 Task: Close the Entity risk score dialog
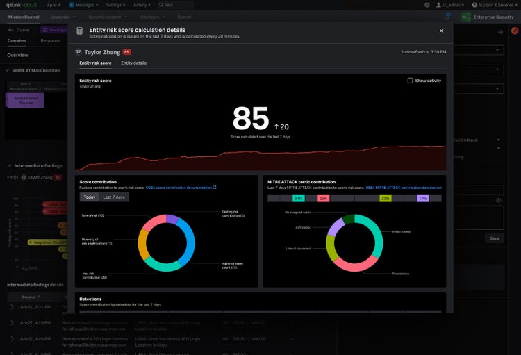[441, 31]
